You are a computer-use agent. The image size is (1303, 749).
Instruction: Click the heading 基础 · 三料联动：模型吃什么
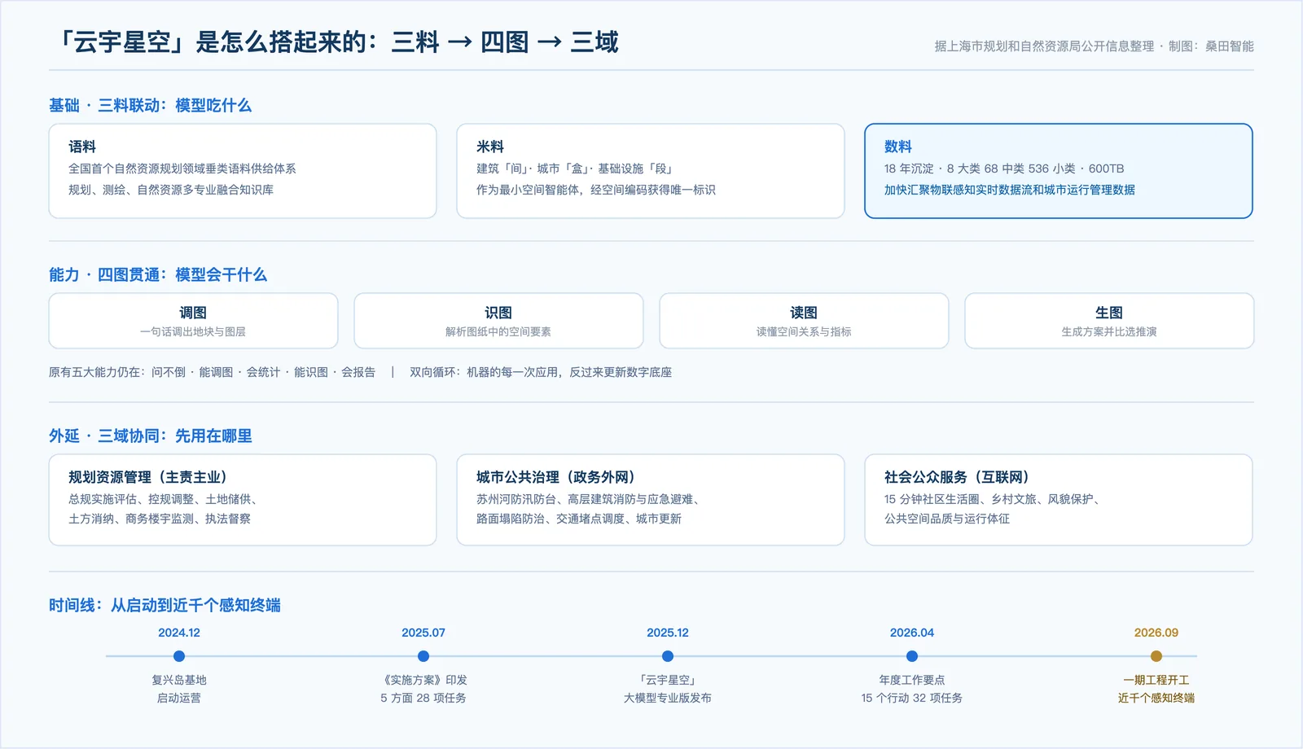[150, 105]
